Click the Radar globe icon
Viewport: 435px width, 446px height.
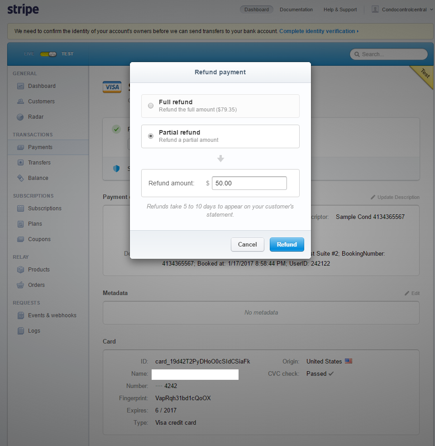click(20, 117)
